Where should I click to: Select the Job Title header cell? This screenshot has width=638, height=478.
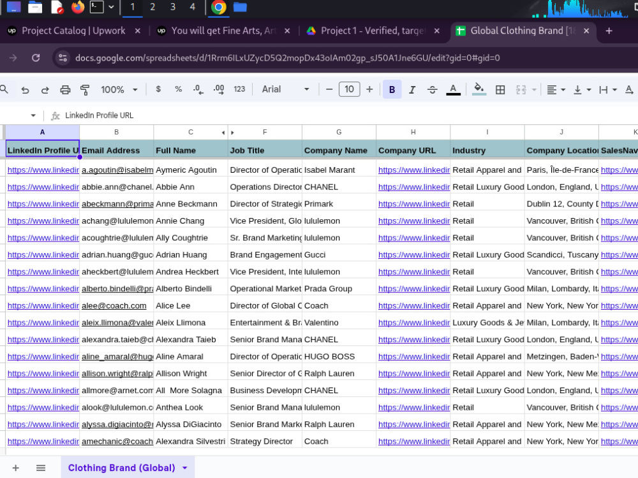265,150
